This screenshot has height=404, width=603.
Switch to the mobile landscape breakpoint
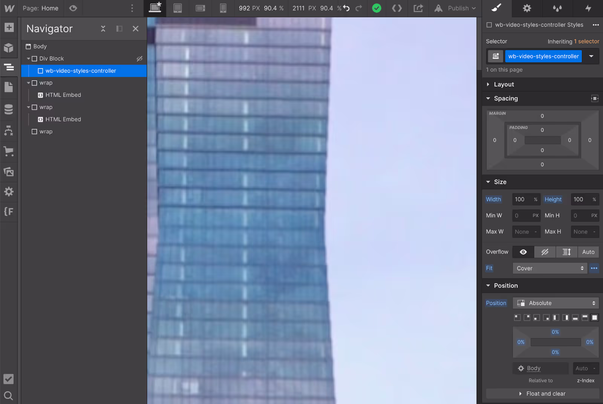(200, 8)
